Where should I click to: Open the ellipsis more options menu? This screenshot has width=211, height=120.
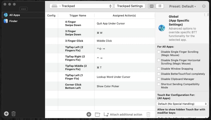(204, 6)
